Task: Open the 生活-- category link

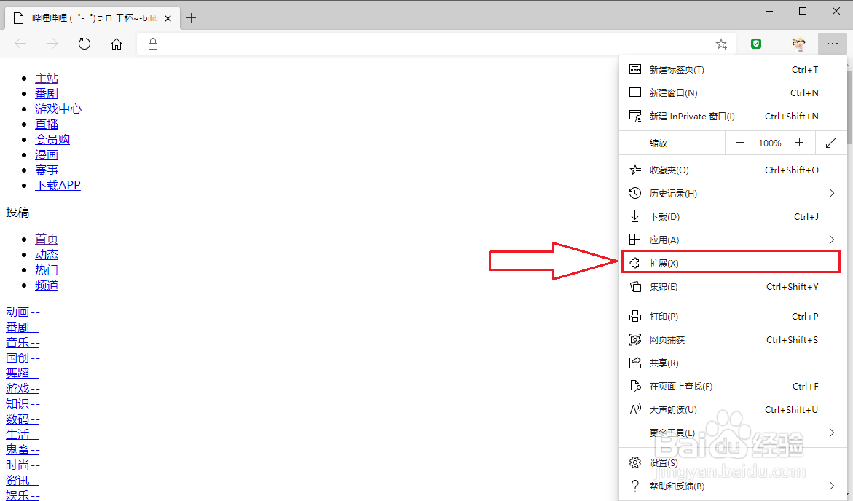Action: click(23, 435)
